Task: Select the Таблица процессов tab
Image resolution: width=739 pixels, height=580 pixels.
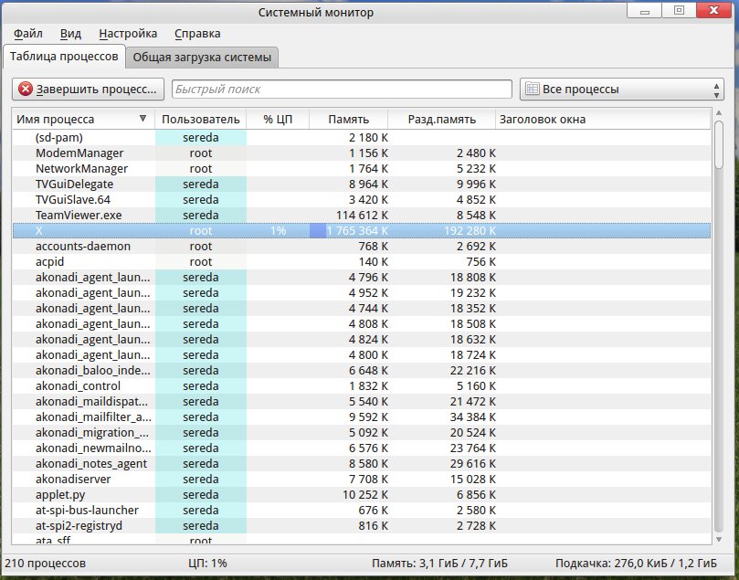Action: pos(64,57)
